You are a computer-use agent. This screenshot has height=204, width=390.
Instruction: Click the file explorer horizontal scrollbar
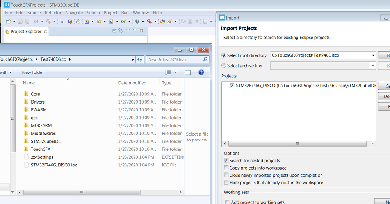82,192
